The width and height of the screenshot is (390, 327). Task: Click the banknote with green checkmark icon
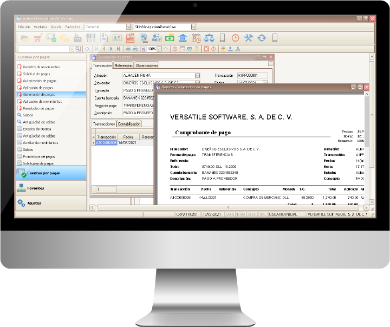[51, 38]
